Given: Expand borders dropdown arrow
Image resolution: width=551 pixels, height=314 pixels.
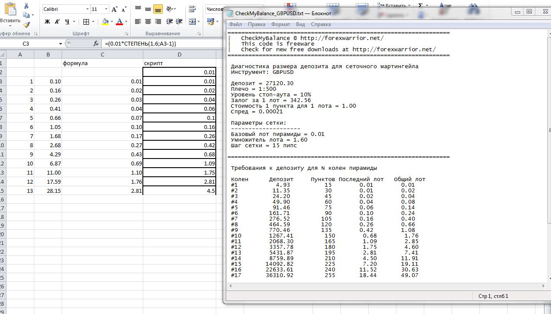Looking at the screenshot, I should click(x=93, y=22).
